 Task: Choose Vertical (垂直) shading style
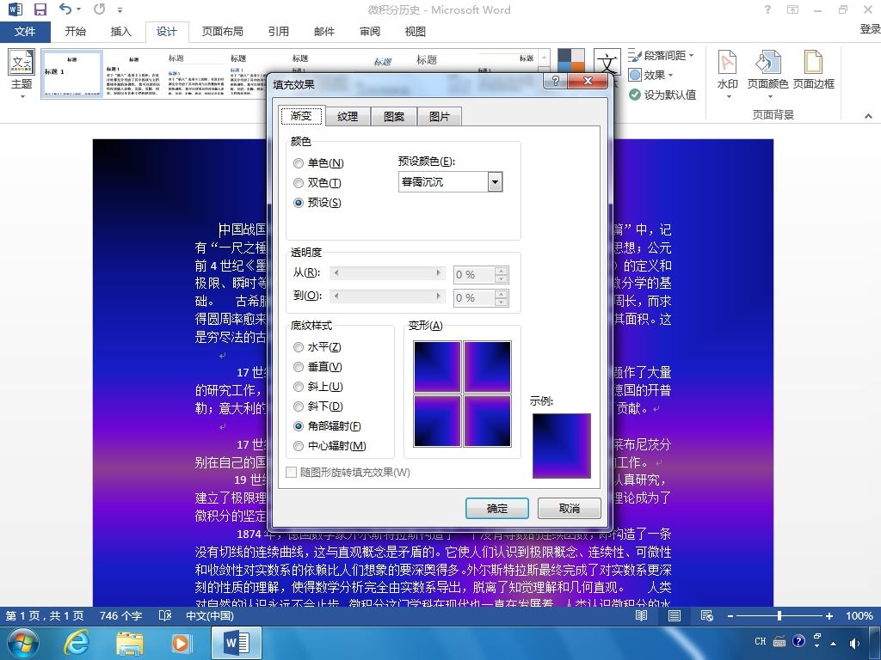(299, 367)
